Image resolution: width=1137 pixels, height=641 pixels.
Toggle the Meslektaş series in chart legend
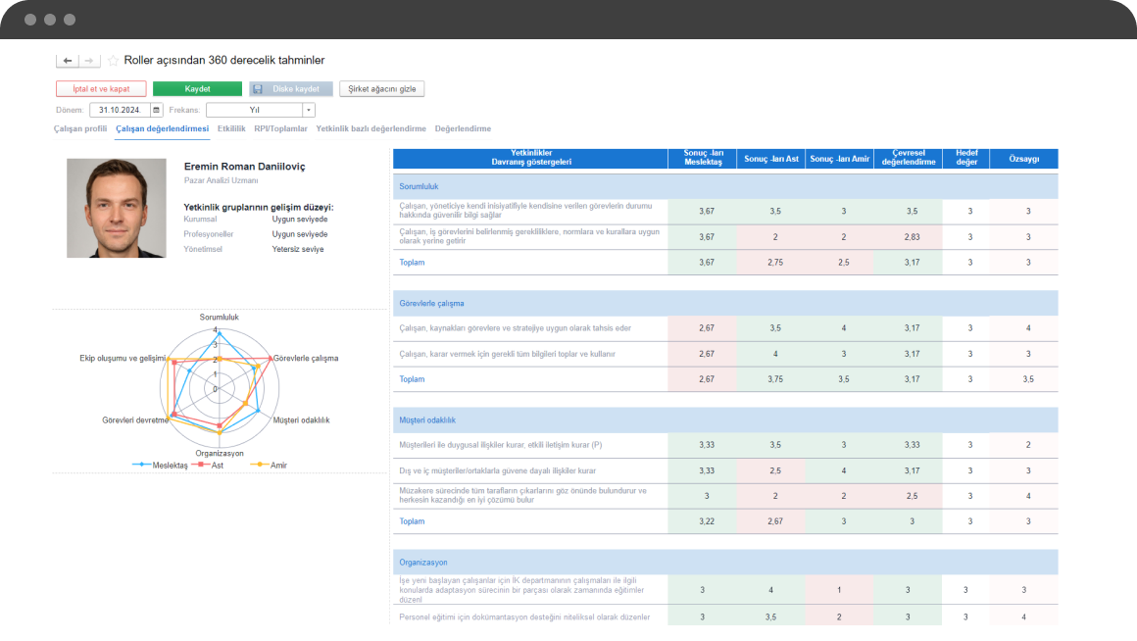click(x=160, y=465)
